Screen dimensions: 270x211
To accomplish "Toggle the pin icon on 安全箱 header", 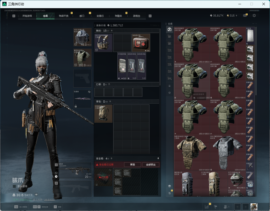I will 158,158.
